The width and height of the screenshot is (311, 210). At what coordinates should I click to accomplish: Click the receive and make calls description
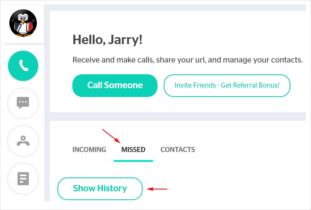pyautogui.click(x=188, y=60)
